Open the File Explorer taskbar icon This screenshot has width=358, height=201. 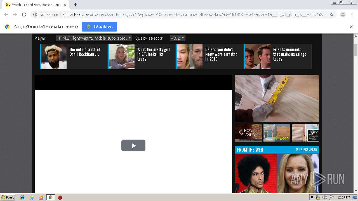[x=32, y=197]
